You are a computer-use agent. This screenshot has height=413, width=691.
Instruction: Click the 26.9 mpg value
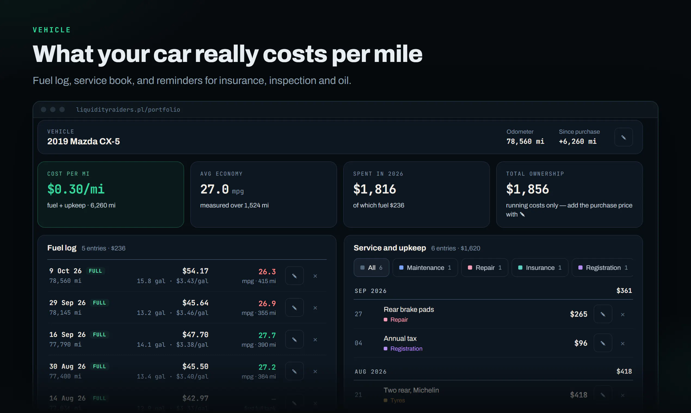tap(267, 303)
